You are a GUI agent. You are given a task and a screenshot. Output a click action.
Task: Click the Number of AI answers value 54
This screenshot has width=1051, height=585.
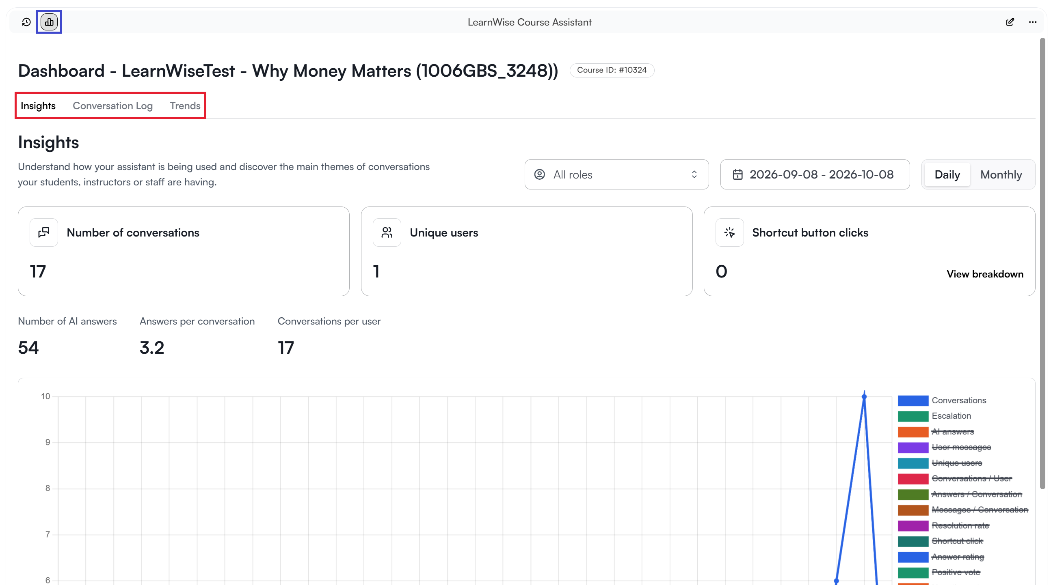[28, 348]
